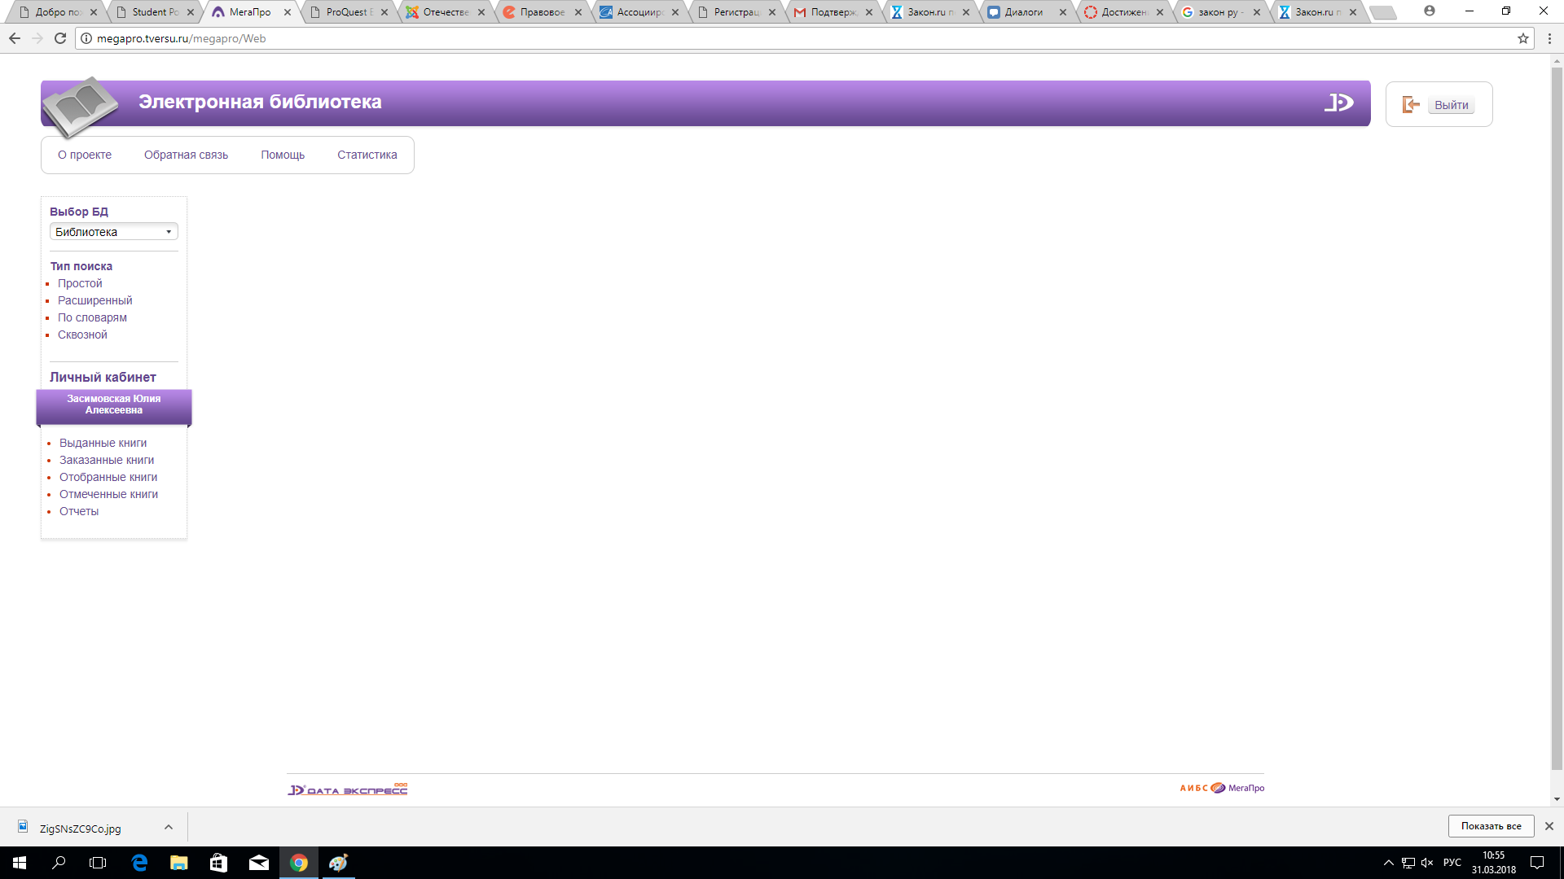
Task: Open the Расширенный search link
Action: click(x=94, y=300)
